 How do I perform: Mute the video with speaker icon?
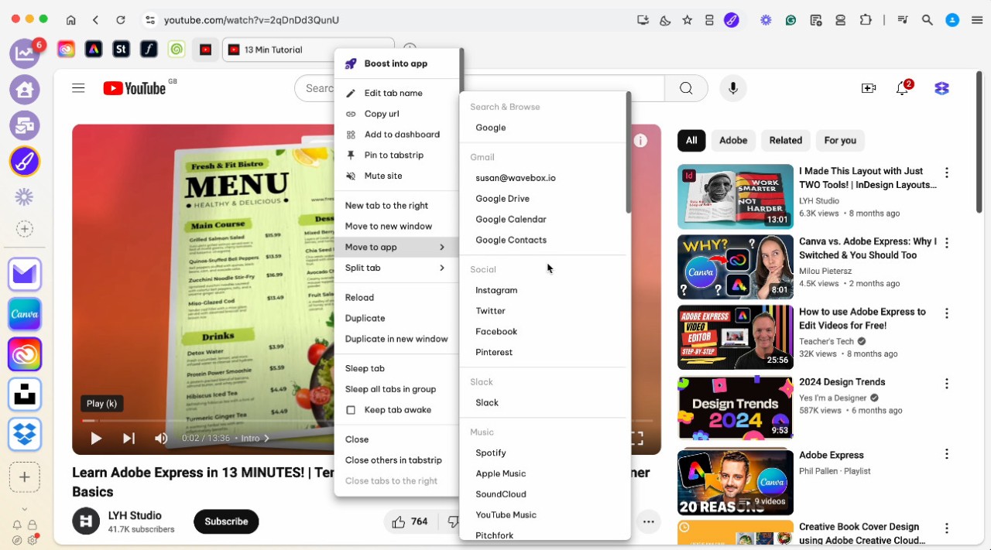(161, 439)
